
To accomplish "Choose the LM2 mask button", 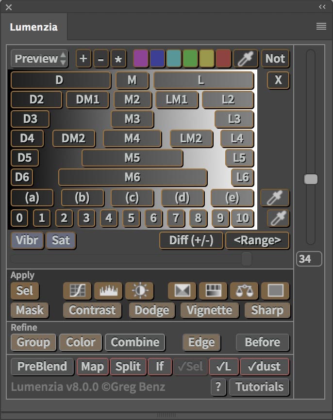I will (191, 138).
